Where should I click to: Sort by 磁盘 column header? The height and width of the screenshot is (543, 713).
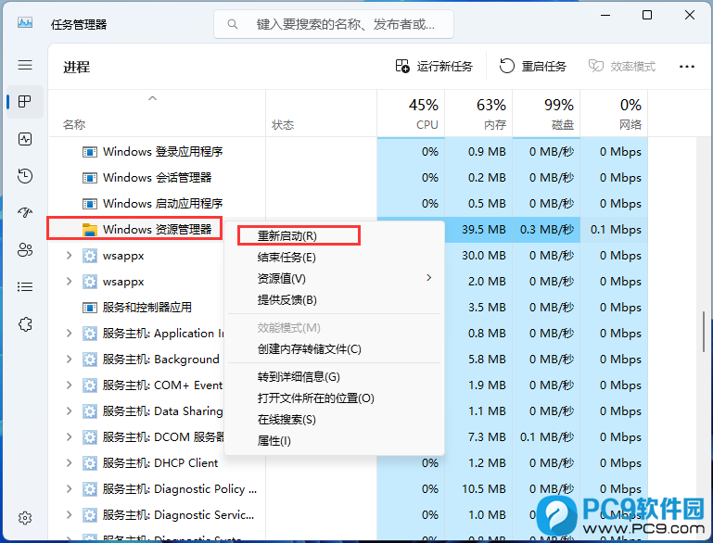tap(546, 113)
